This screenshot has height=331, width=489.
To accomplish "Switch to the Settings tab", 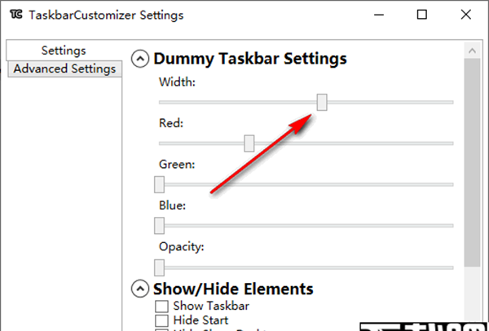I will (64, 51).
